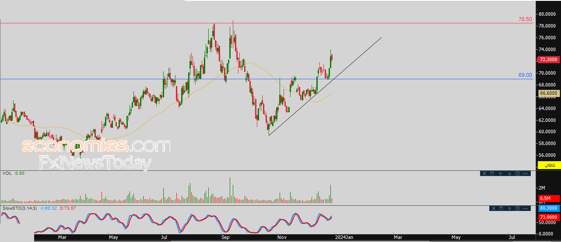Screen dimensions: 561x242
Task: Maximize the SlowSTO indicator panel
Action: tap(501, 208)
